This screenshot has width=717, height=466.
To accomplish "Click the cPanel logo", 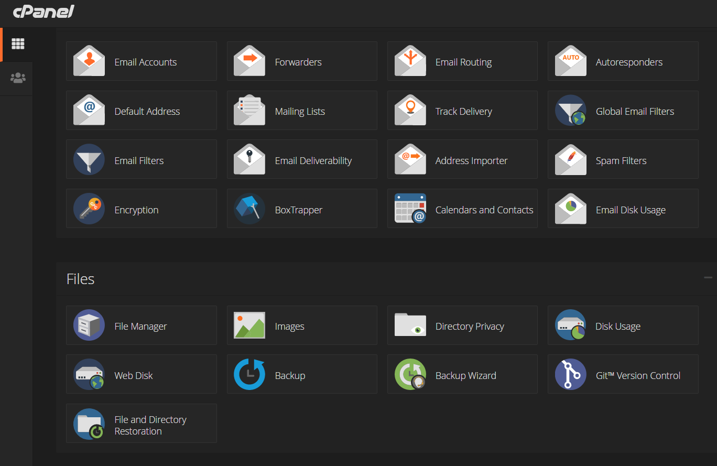I will [x=43, y=12].
